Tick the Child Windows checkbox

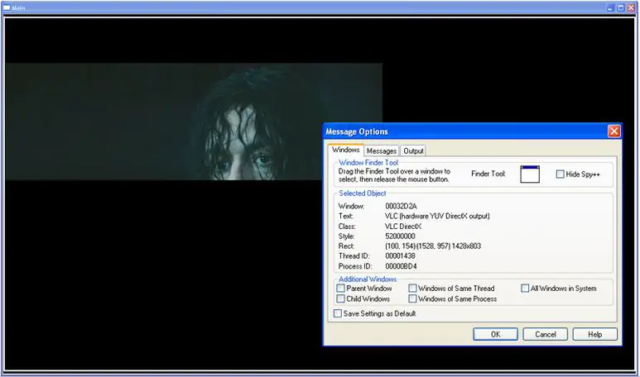[341, 299]
